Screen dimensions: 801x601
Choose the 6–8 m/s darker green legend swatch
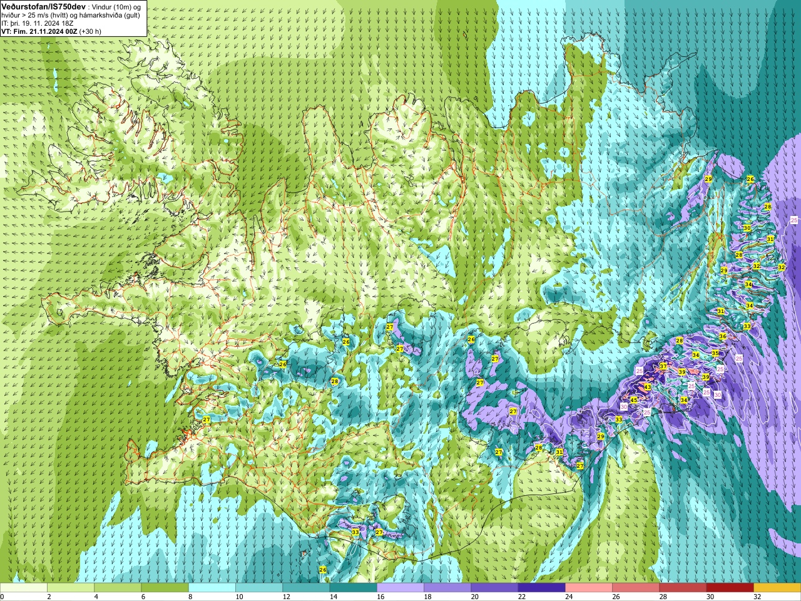[x=165, y=588]
